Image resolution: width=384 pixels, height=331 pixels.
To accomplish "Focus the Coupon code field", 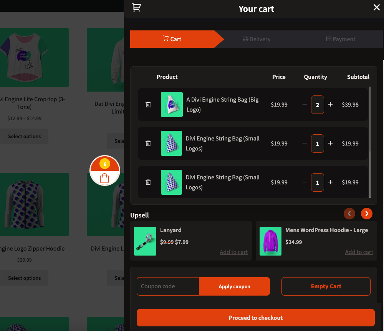I will point(168,286).
